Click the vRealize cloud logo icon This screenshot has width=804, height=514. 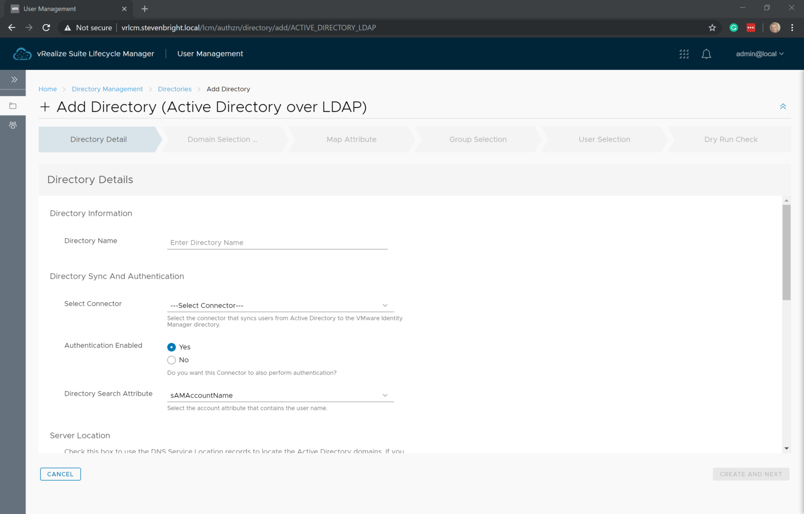point(22,54)
